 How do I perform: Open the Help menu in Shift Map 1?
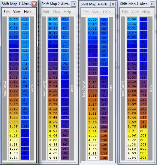tap(28, 12)
